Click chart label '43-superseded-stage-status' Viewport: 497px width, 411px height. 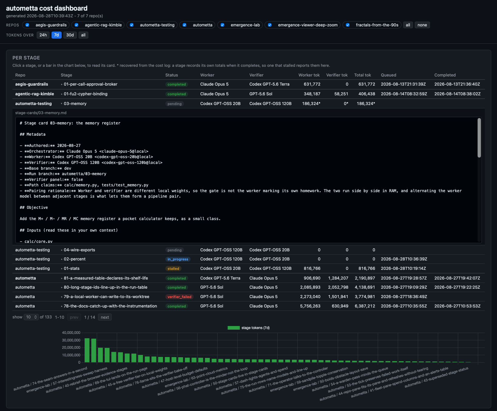[x=436, y=377]
